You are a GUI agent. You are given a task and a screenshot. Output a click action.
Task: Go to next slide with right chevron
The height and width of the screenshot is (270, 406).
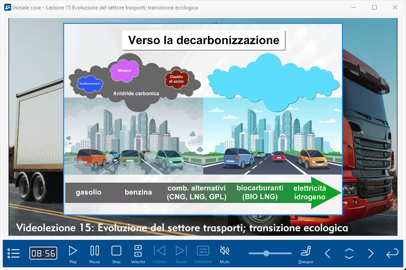pos(371,253)
